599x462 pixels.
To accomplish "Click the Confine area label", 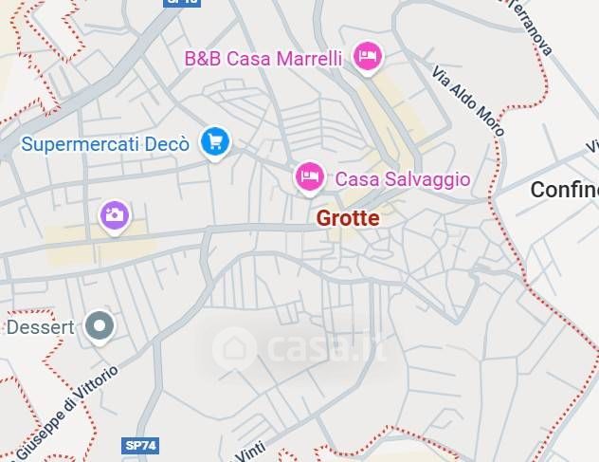I will tap(565, 190).
